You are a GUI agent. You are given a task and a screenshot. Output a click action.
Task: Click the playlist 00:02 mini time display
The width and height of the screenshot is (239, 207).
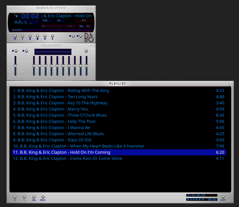pos(212,200)
